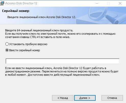
Task: Select the 'Ввести серийный номер' radio button
Action: point(7,50)
